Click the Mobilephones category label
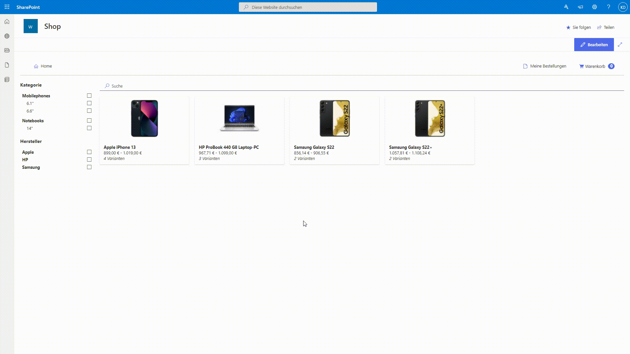This screenshot has height=354, width=630. [x=36, y=96]
